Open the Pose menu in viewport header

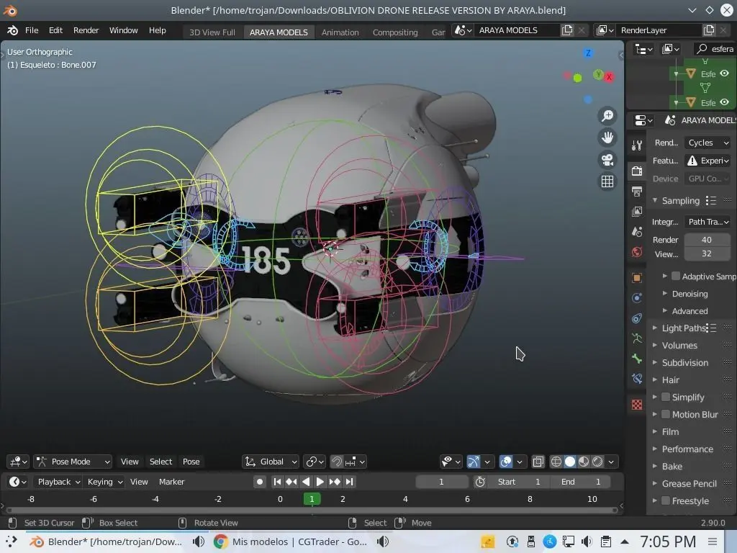(x=191, y=462)
